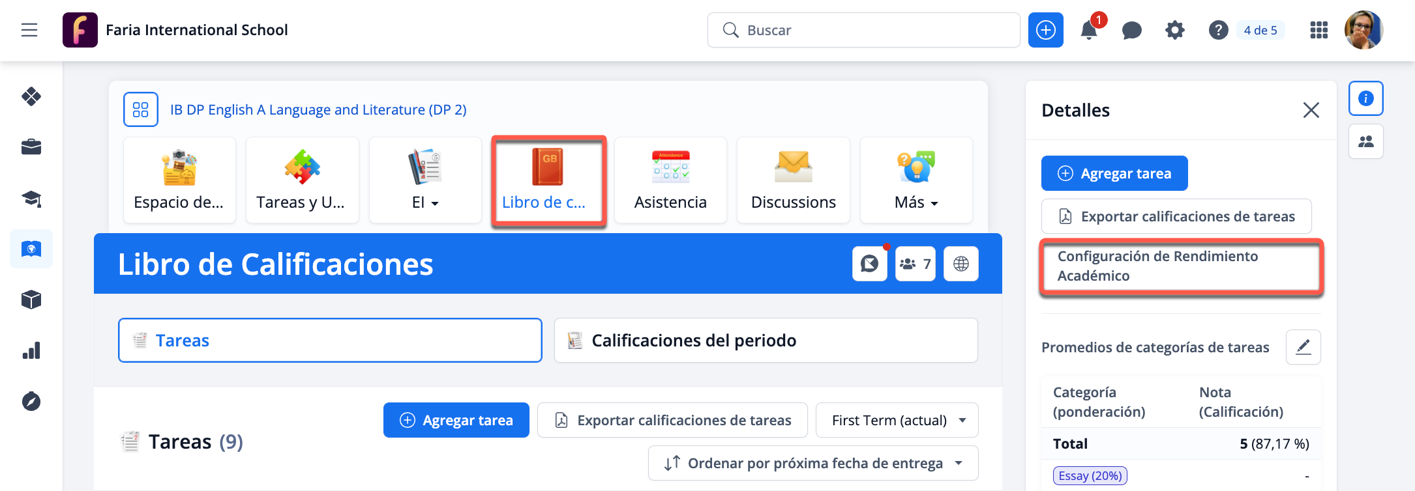
Task: Open the notifications bell icon
Action: point(1088,31)
